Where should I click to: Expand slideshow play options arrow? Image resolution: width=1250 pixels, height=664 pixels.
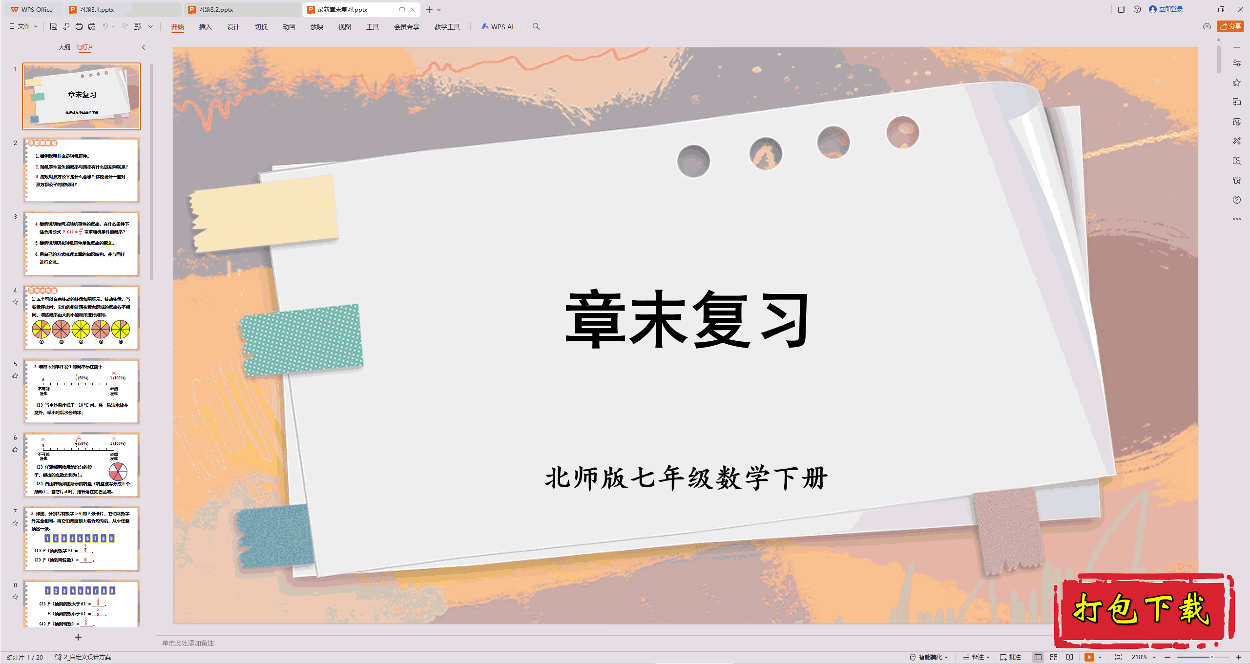click(1100, 658)
